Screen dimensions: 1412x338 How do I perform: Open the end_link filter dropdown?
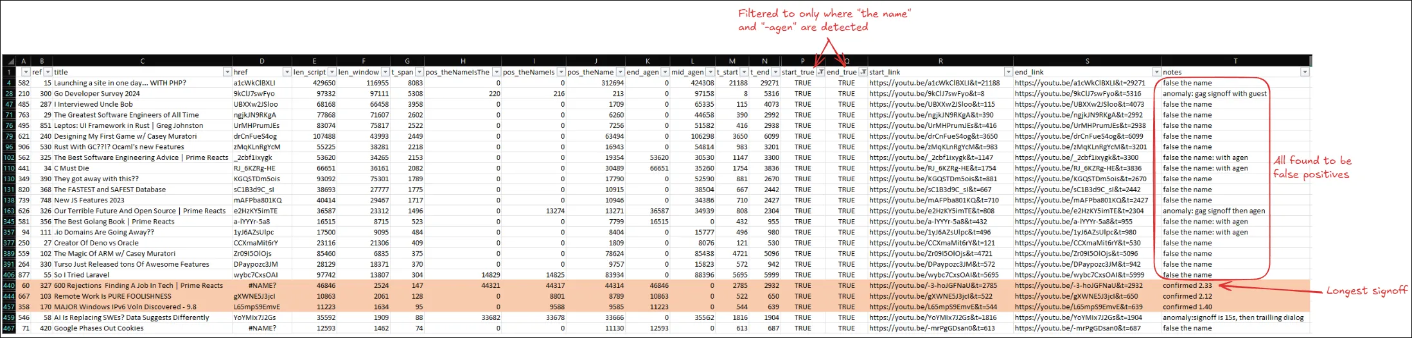coord(1156,72)
